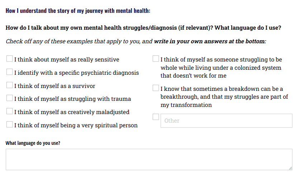The height and width of the screenshot is (177, 305).
Task: Click the 'struggling with trauma' label text
Action: coord(72,99)
